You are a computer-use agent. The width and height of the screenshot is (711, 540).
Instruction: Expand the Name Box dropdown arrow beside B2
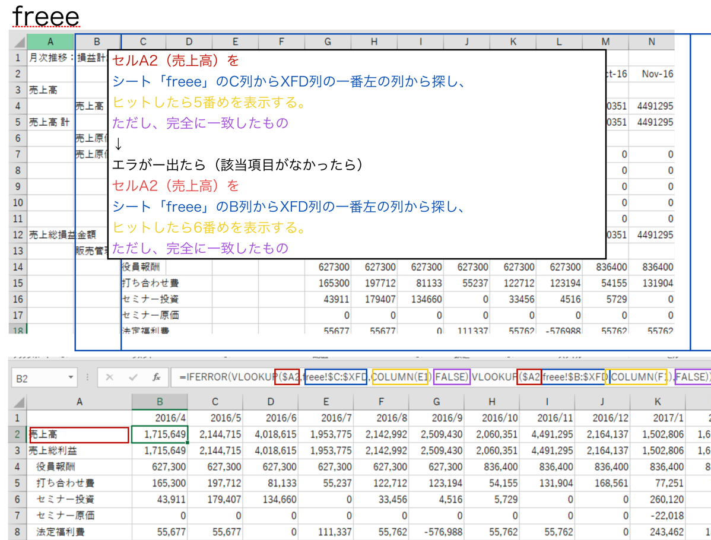pyautogui.click(x=71, y=377)
